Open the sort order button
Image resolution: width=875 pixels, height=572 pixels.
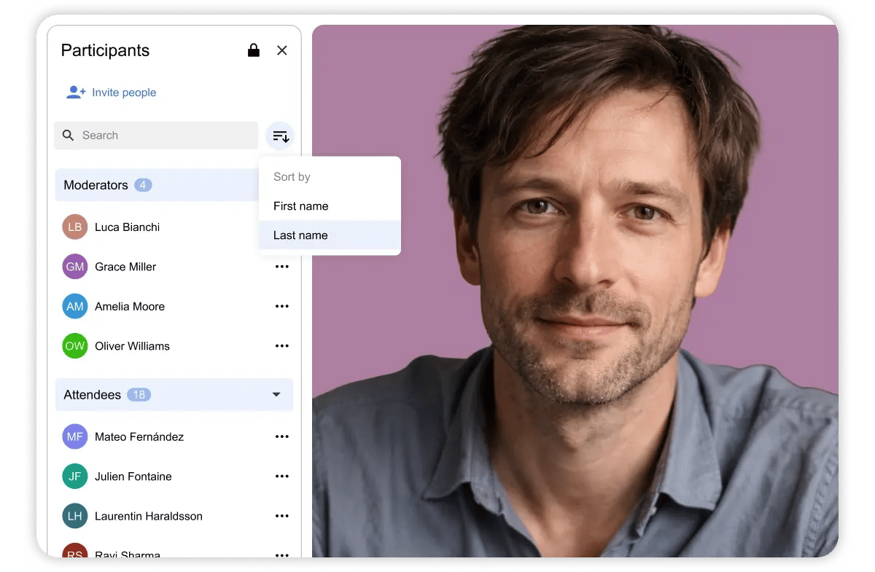(280, 136)
